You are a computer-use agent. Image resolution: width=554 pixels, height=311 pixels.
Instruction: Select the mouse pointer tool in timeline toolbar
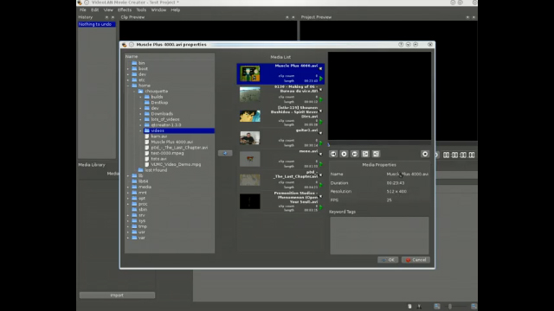[x=409, y=307]
